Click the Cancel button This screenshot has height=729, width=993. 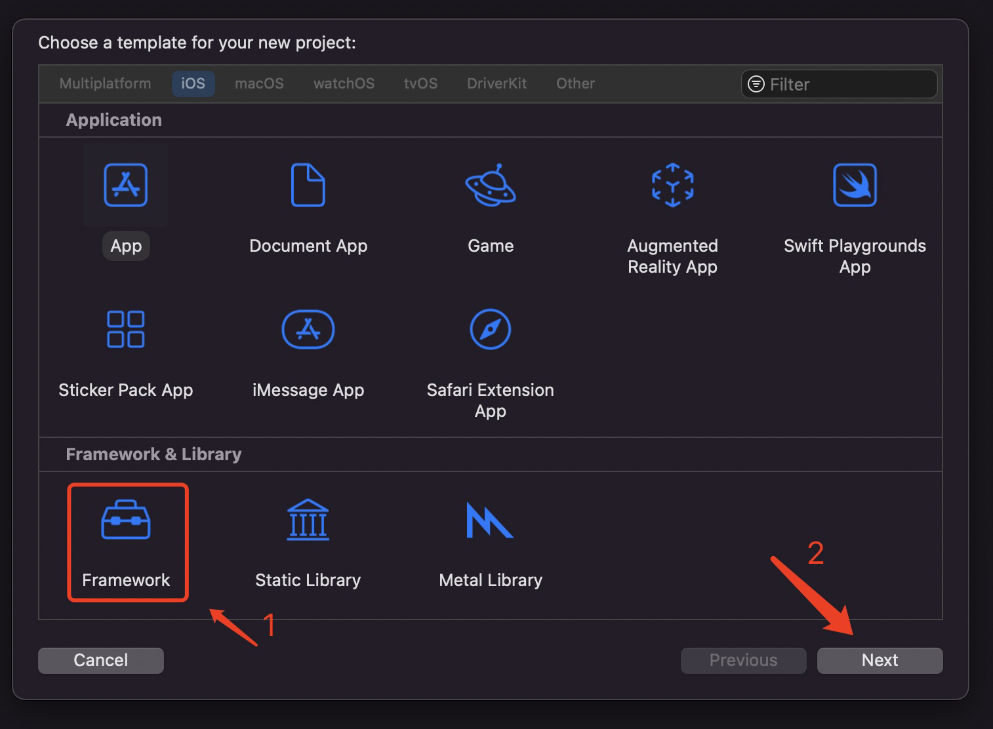(101, 660)
